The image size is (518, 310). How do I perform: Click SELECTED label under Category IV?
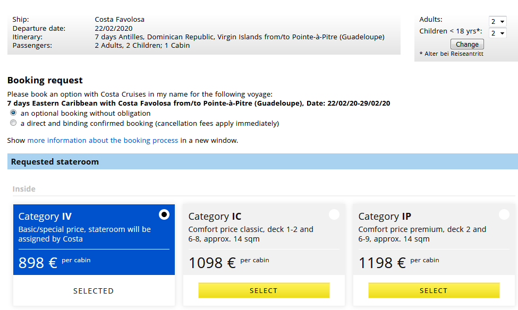[94, 291]
